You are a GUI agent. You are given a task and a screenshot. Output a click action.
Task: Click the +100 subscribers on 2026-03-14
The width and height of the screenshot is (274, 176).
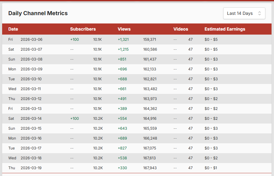tap(75, 119)
